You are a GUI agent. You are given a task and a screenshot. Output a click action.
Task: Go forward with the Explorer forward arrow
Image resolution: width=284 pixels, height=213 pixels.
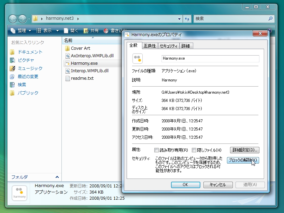pos(22,19)
